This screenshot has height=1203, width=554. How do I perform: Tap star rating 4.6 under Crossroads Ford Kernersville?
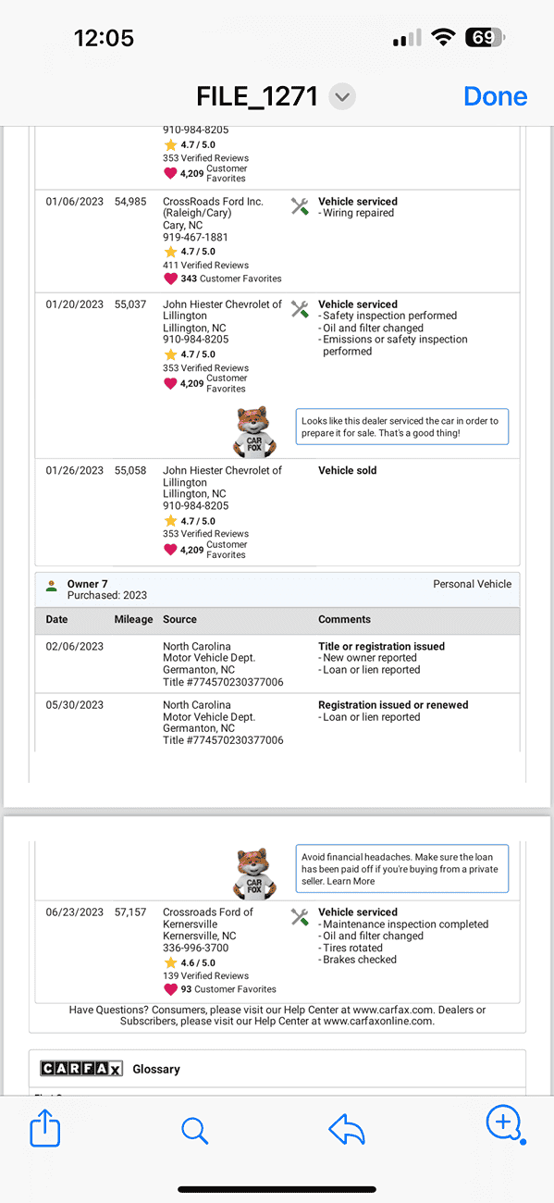point(190,962)
